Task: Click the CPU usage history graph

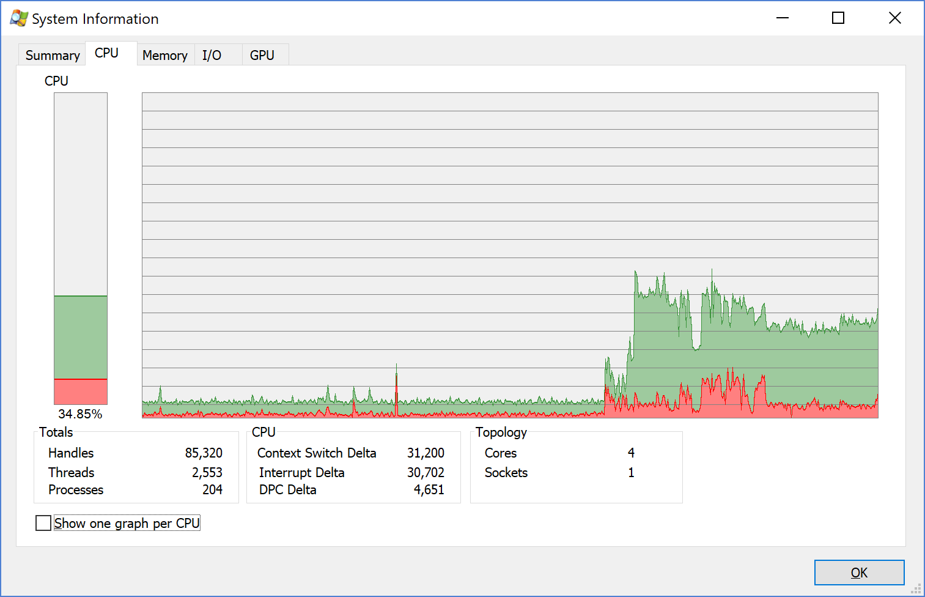Action: point(510,255)
